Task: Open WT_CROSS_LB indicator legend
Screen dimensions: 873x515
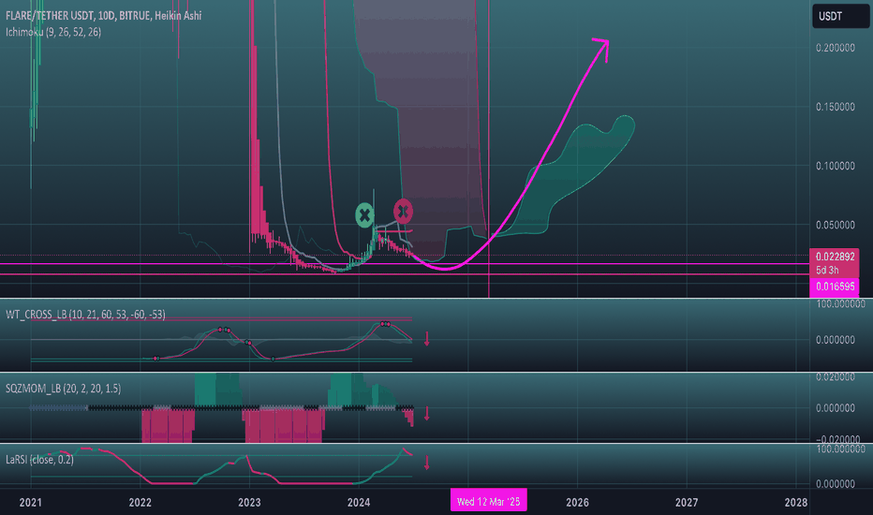Action: [85, 315]
